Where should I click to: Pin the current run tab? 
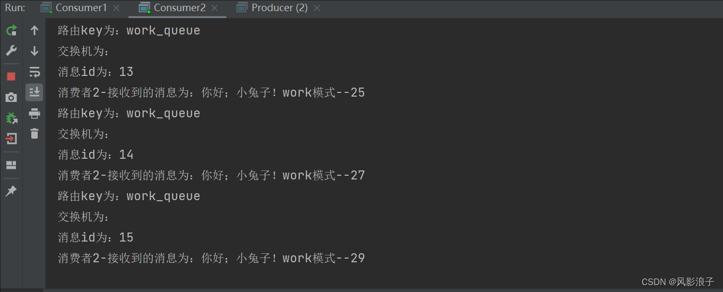pos(11,191)
